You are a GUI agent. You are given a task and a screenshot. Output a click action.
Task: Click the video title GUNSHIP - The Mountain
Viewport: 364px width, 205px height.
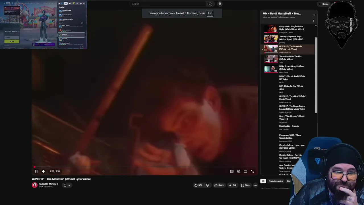click(x=61, y=179)
